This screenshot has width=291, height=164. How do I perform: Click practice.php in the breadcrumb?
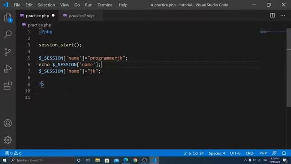point(40,25)
